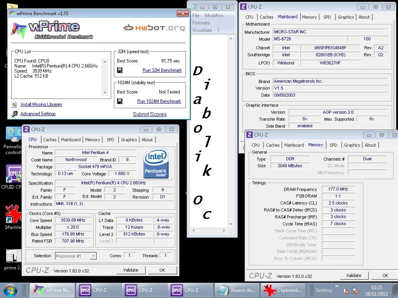Click Validate in CPU-Z CPU window

(x=131, y=270)
